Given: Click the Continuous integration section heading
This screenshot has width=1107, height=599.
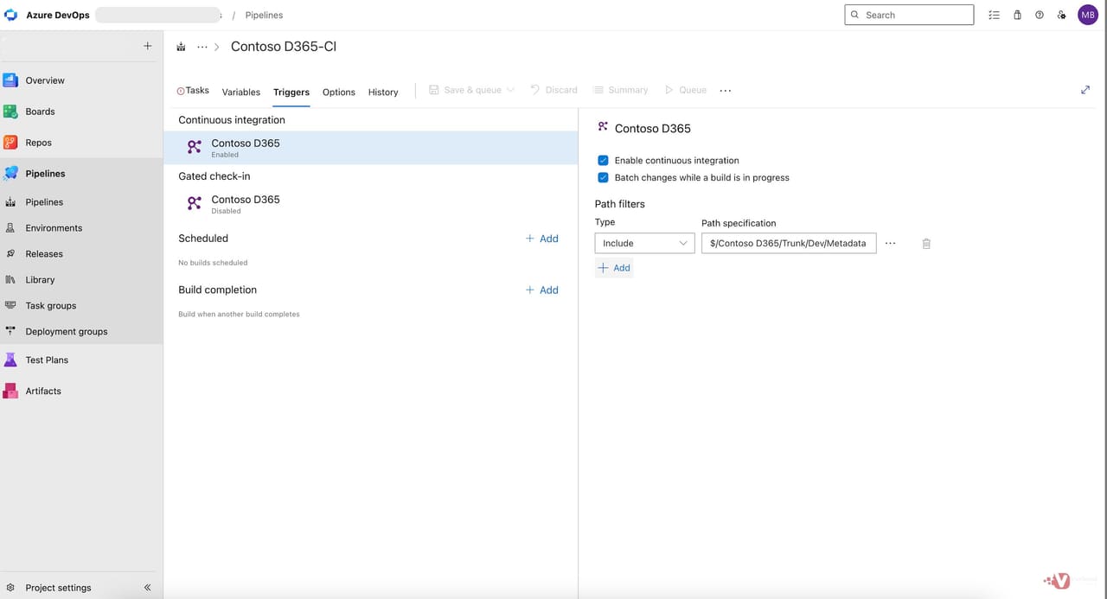Looking at the screenshot, I should (x=232, y=120).
